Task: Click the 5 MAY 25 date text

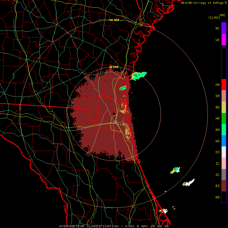Action: click(146, 226)
